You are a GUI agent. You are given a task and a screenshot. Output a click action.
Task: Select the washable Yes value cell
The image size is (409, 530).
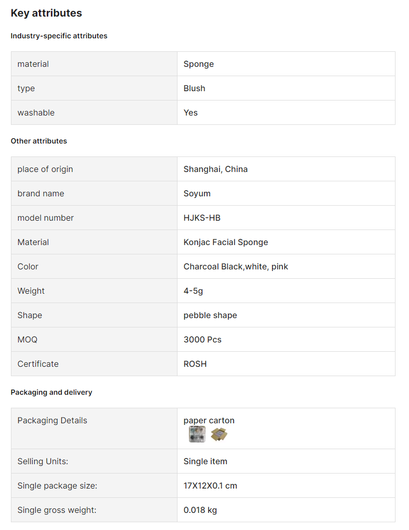point(286,112)
